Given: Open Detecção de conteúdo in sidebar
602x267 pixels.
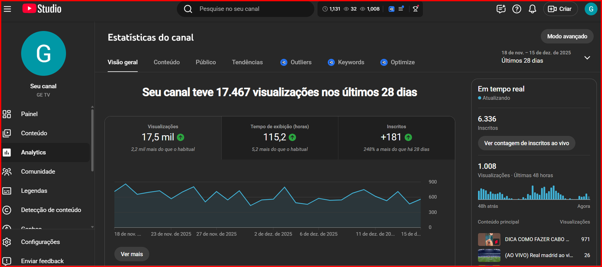Looking at the screenshot, I should pos(46,210).
